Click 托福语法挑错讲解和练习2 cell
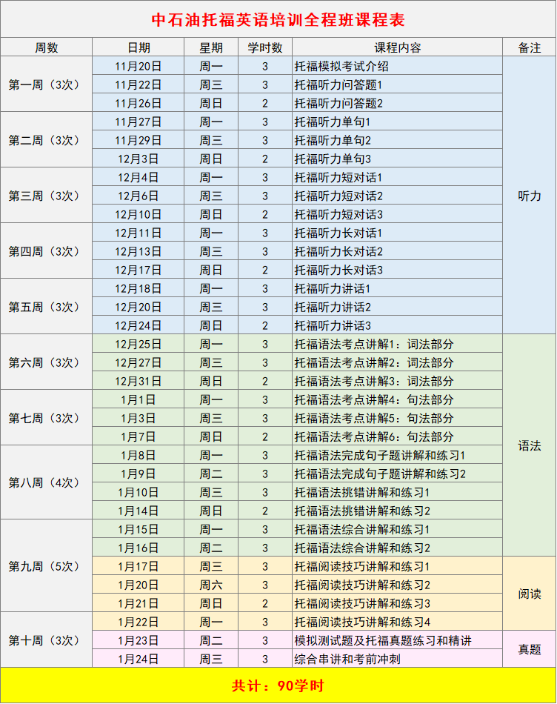Image resolution: width=557 pixels, height=704 pixels. point(397,511)
